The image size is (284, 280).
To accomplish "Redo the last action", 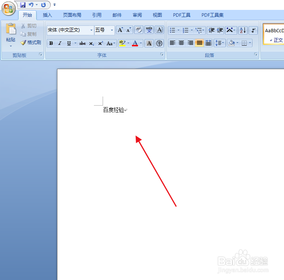I will pos(43,5).
